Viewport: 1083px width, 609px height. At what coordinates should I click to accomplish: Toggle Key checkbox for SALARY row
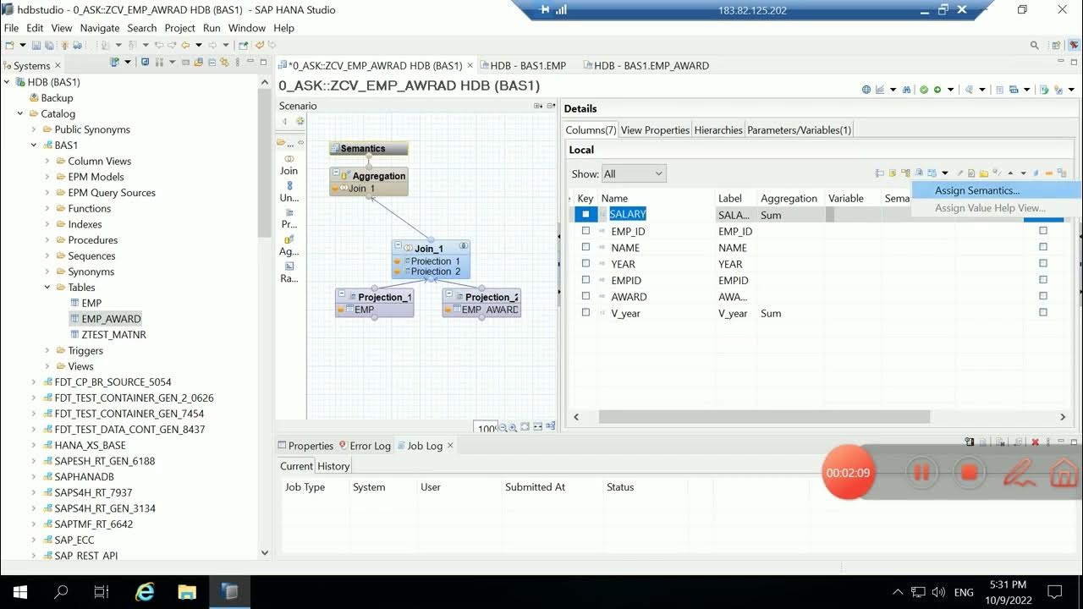[x=585, y=214]
